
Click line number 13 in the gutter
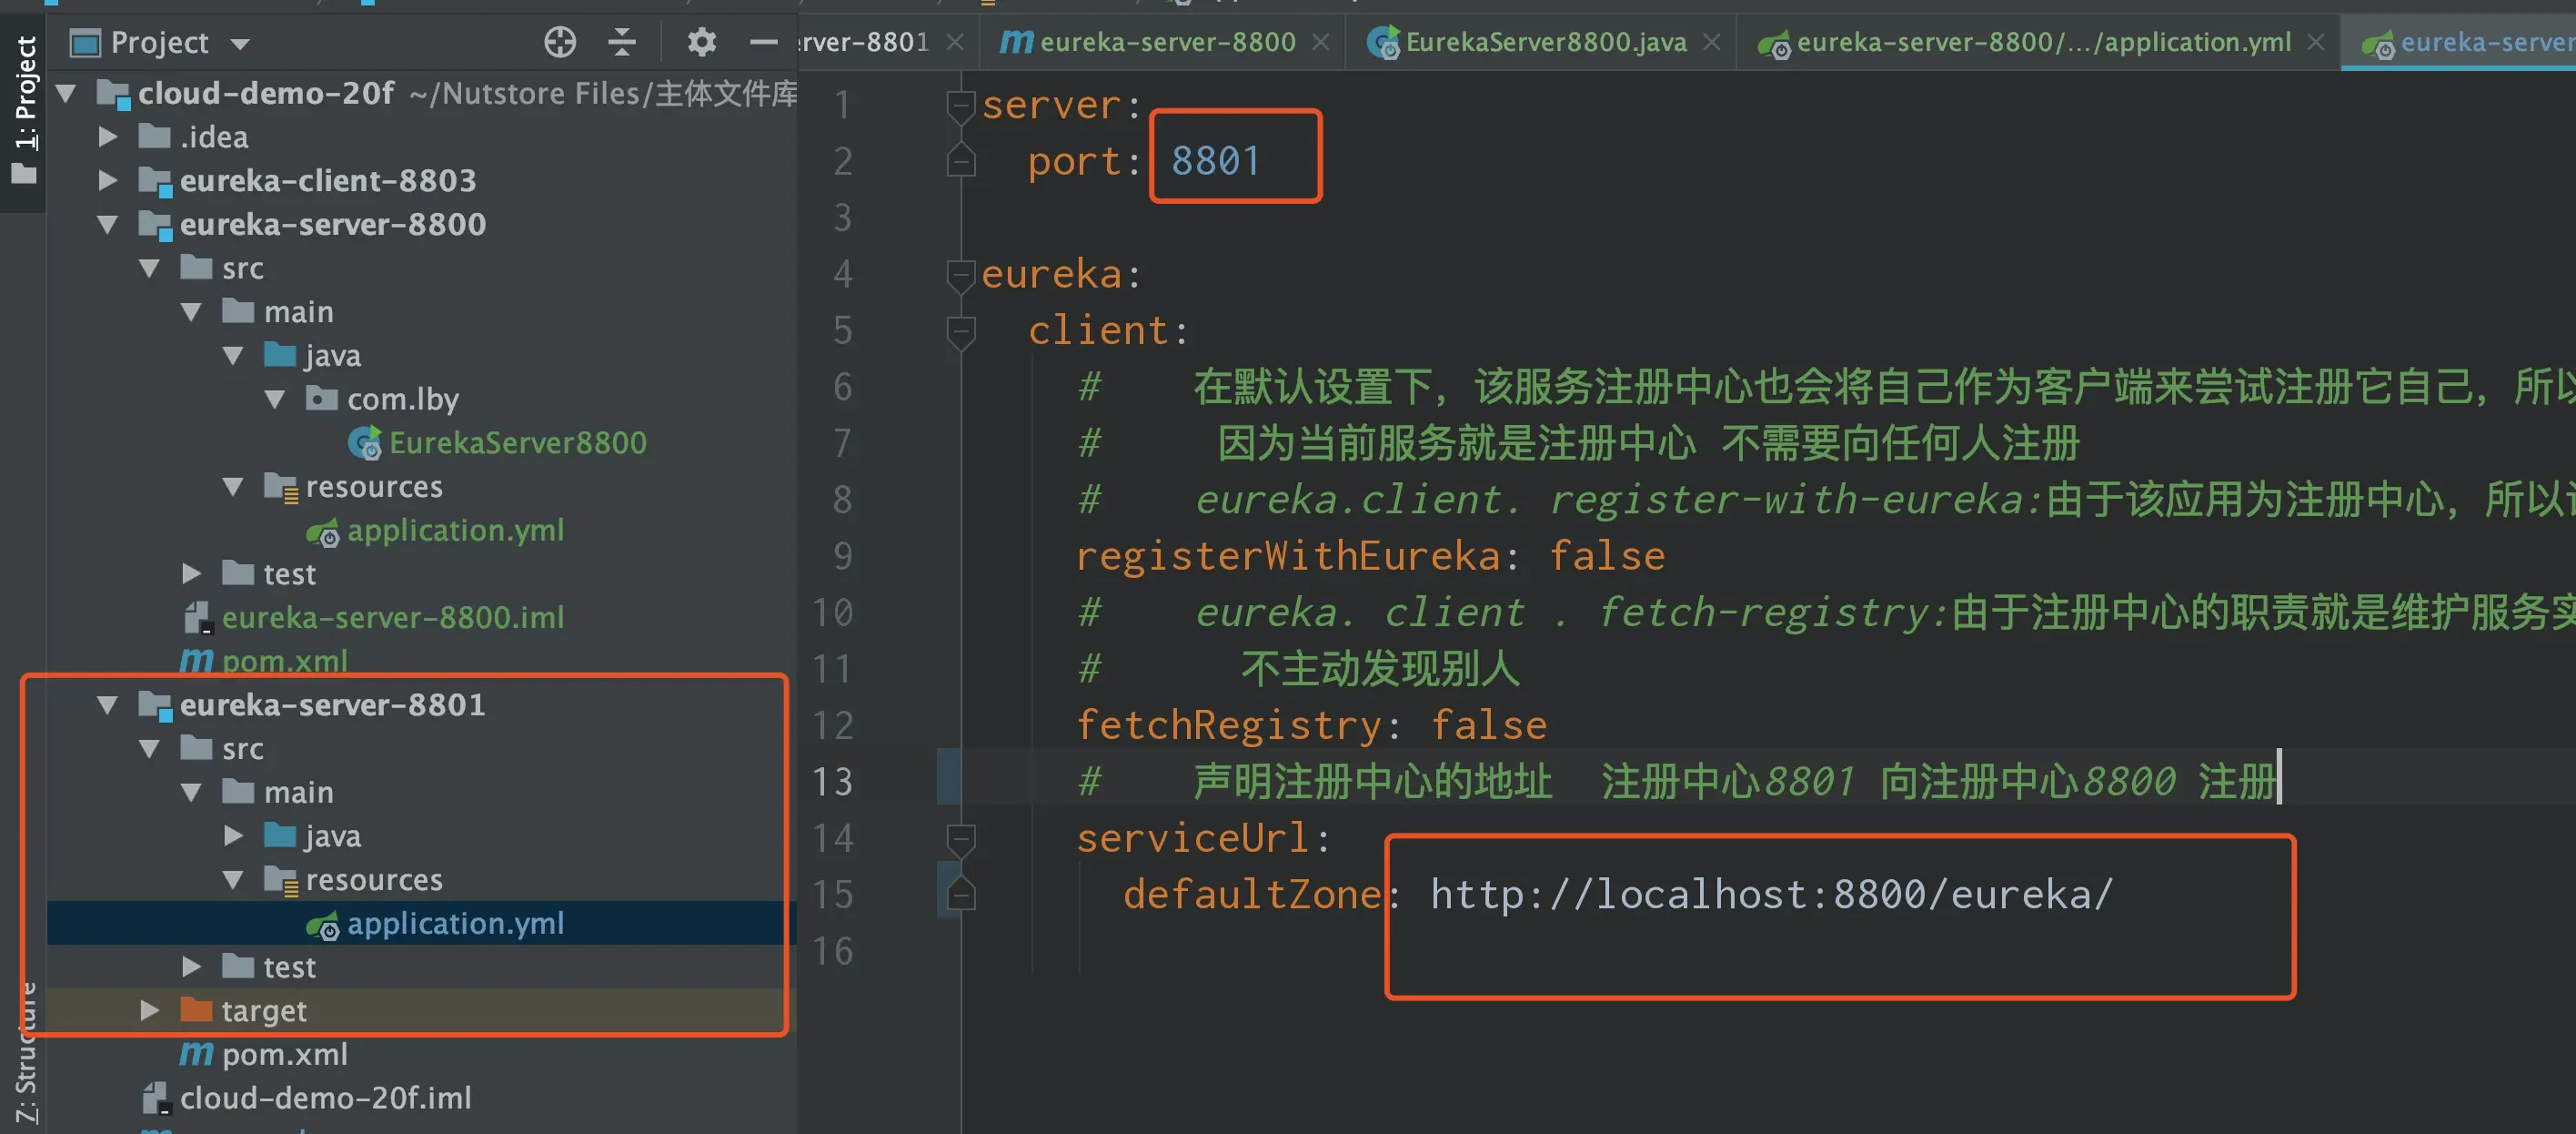tap(832, 782)
